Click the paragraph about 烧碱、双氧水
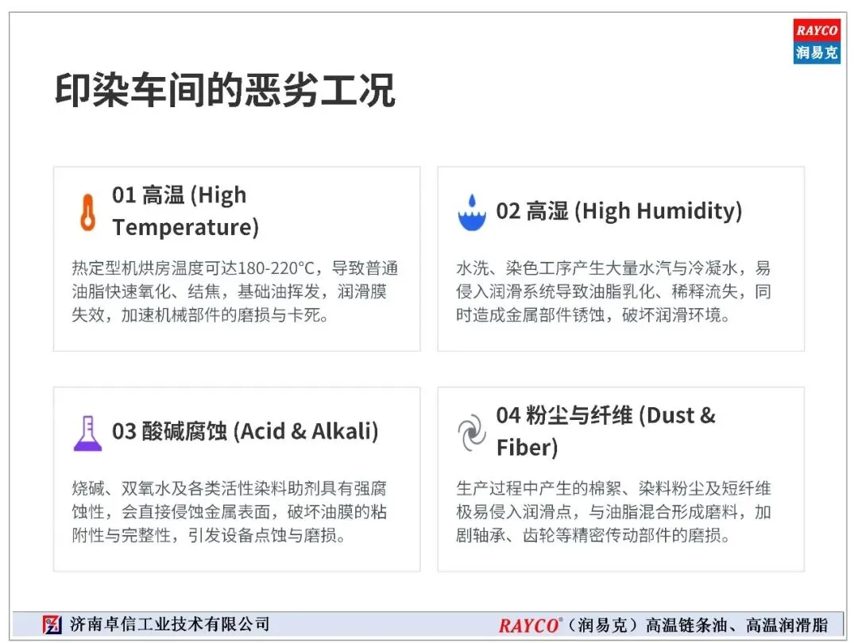 [230, 512]
